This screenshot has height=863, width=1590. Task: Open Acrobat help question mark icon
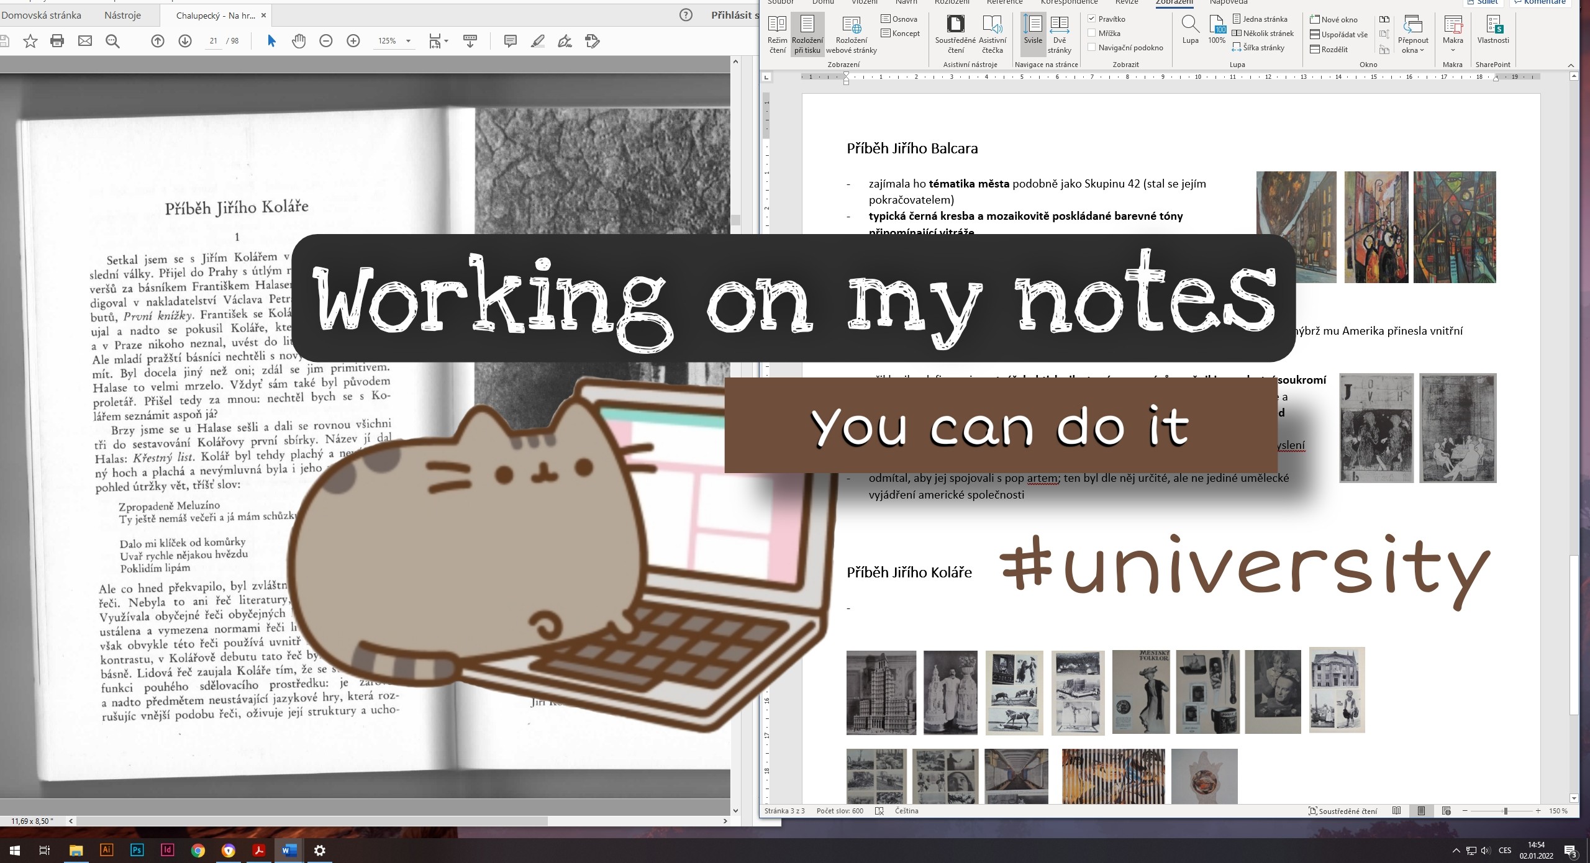click(x=686, y=15)
